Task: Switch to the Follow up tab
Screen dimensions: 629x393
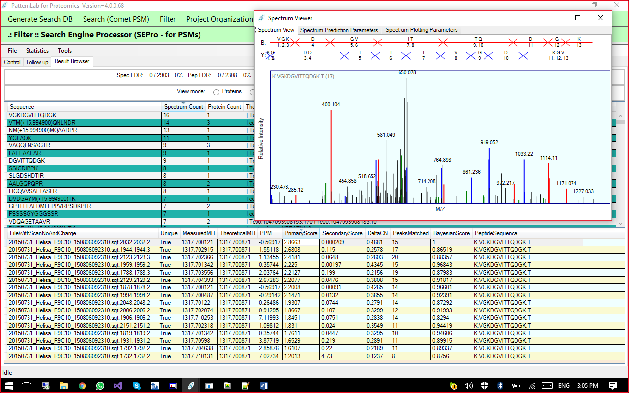Action: click(37, 62)
